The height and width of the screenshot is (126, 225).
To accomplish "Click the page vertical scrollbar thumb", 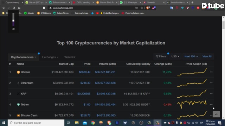I will (223, 25).
